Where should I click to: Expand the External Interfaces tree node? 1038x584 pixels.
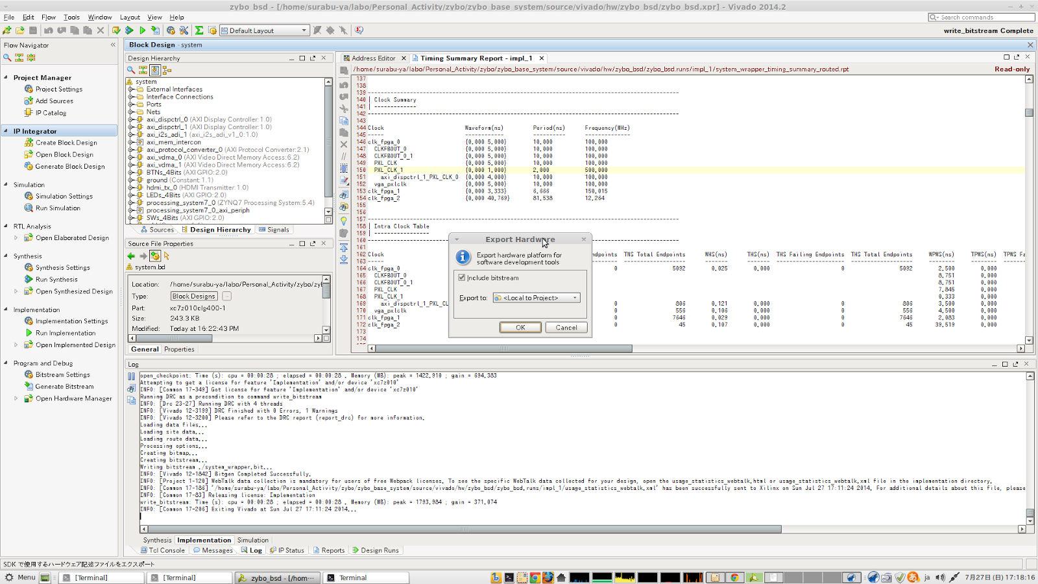[131, 90]
